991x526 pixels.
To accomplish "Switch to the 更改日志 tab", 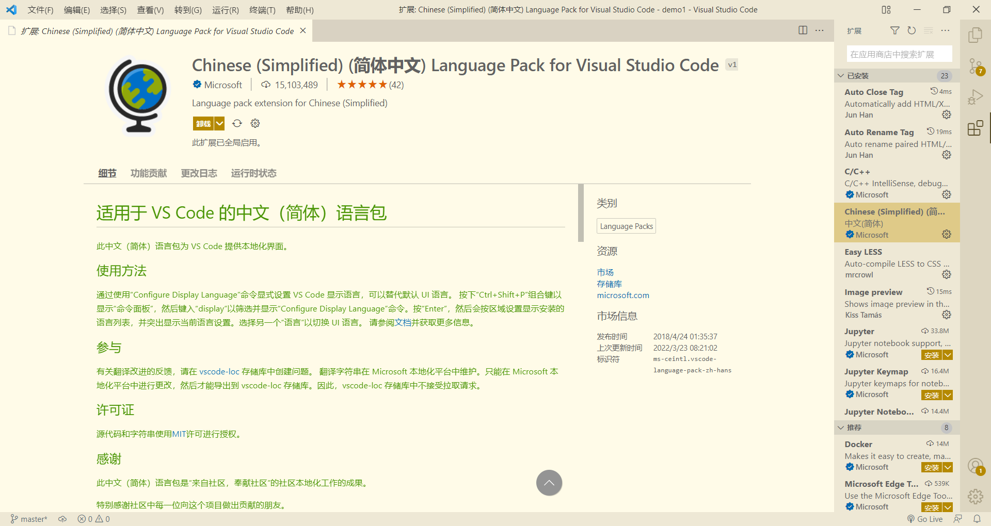I will click(x=199, y=173).
